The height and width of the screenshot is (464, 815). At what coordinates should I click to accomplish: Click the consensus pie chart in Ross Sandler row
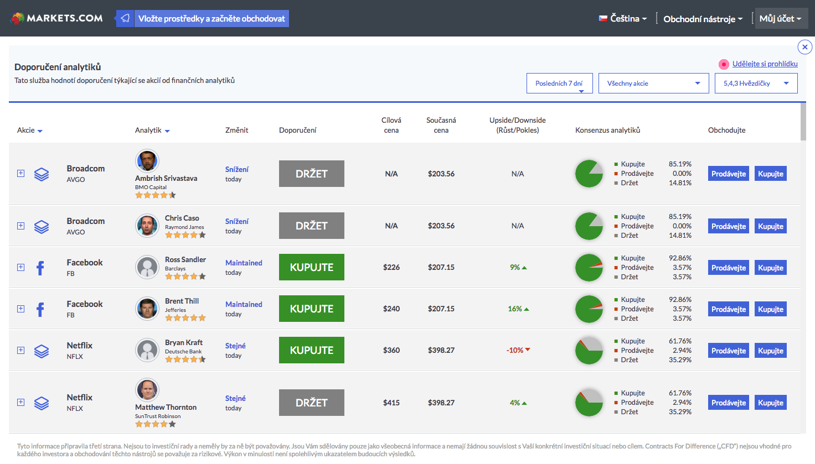click(589, 268)
